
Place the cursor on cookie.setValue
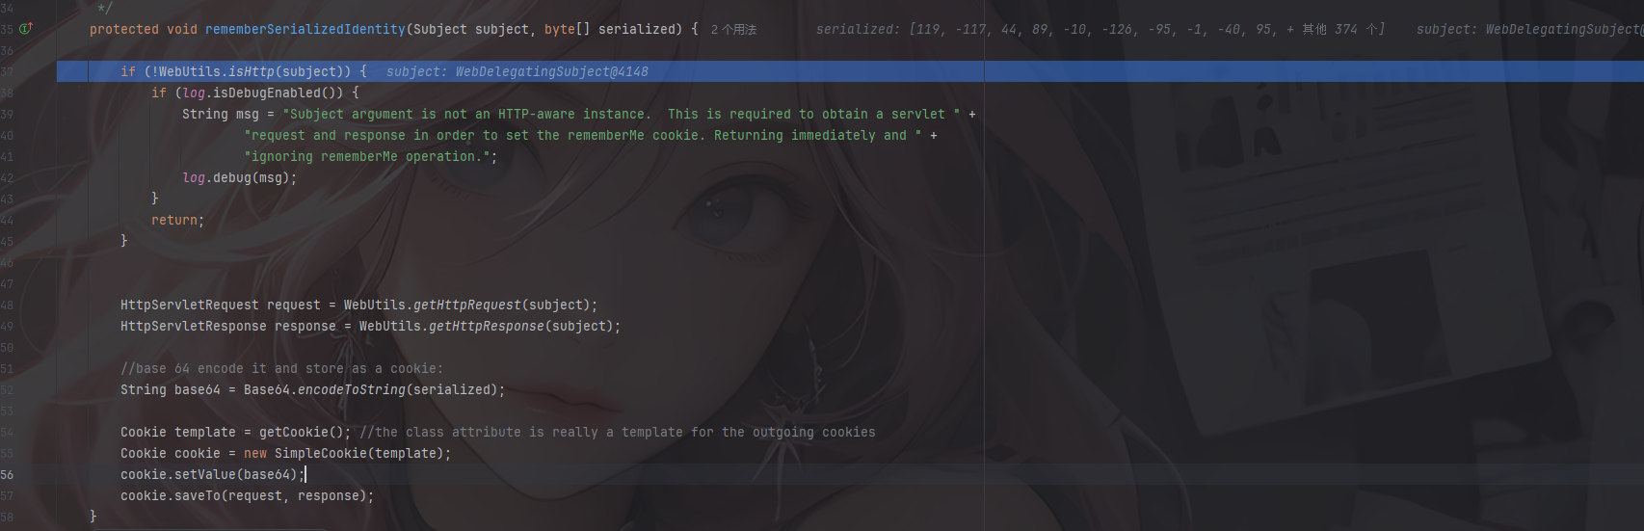[204, 475]
